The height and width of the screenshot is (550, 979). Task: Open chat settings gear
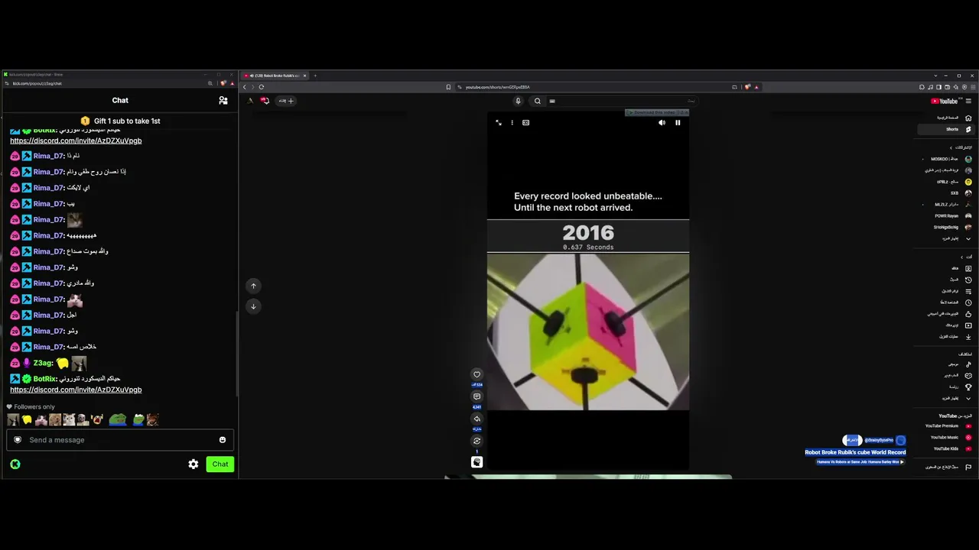point(194,464)
